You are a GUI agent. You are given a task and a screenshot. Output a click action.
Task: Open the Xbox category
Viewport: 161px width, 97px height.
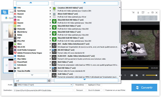point(32,44)
